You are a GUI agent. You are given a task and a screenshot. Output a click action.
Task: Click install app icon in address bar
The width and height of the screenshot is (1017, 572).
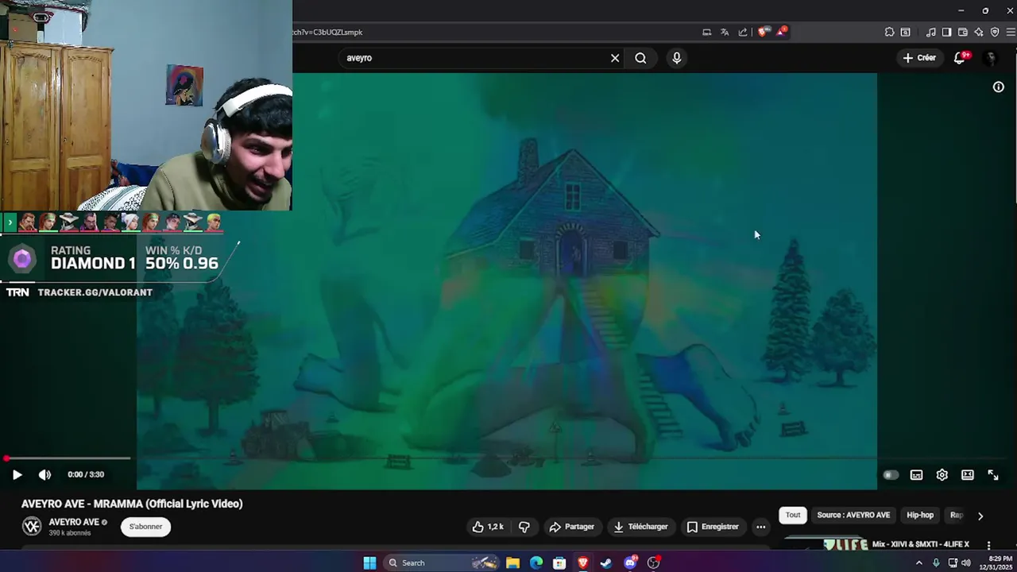point(706,33)
